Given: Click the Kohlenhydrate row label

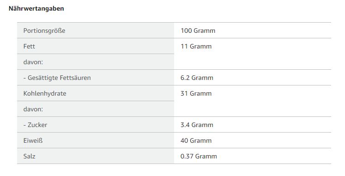Looking at the screenshot, I should [x=45, y=93].
